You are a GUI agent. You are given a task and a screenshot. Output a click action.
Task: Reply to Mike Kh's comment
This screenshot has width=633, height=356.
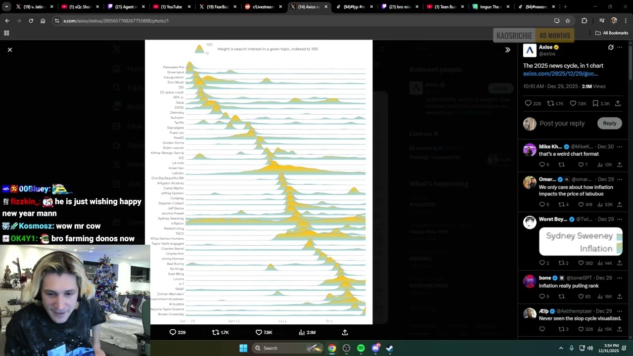pyautogui.click(x=544, y=165)
